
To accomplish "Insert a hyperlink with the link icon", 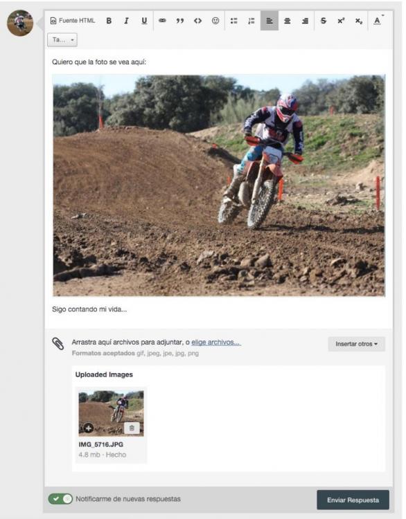I will [x=162, y=21].
